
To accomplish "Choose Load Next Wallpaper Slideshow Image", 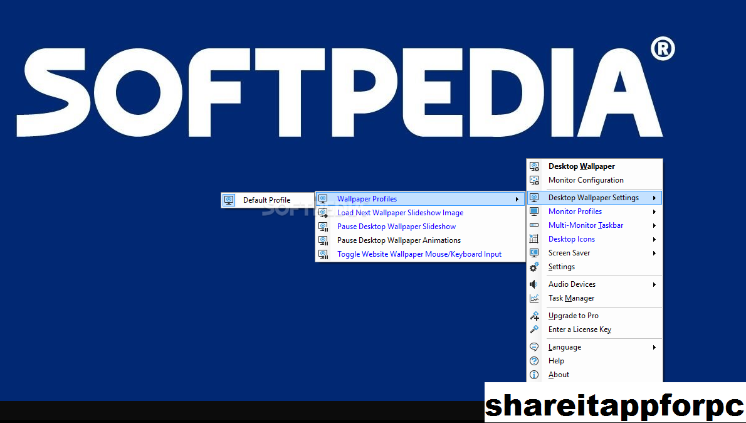I will [x=400, y=213].
